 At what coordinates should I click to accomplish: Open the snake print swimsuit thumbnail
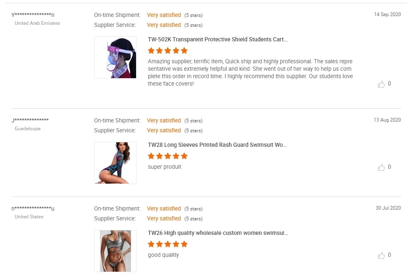[x=115, y=251]
